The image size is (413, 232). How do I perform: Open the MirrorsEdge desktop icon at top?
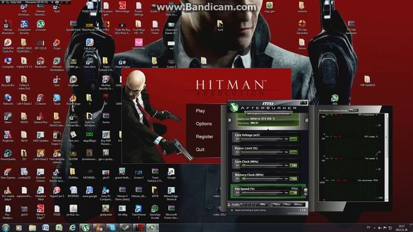[122, 7]
